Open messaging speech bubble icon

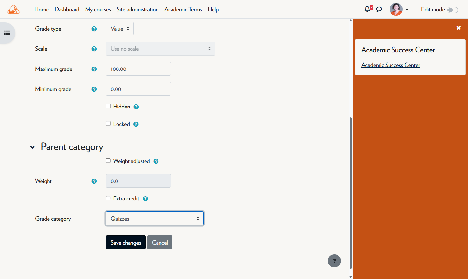point(379,9)
